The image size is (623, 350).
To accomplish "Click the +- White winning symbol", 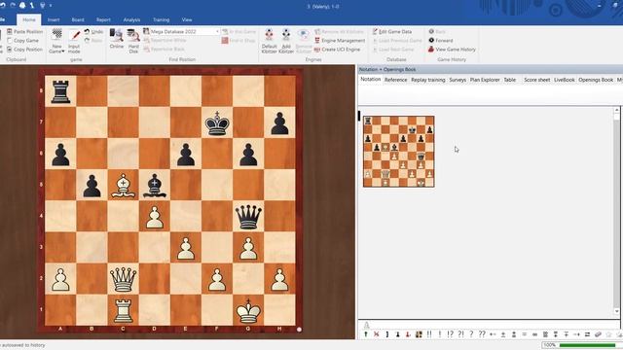I will tap(493, 334).
